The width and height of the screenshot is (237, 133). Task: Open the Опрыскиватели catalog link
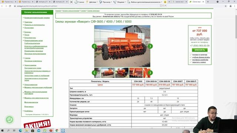31,85
